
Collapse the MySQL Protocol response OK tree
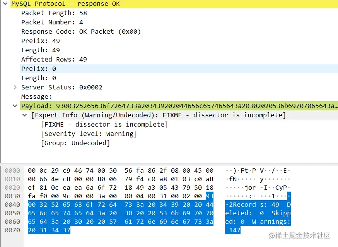[x=5, y=3]
